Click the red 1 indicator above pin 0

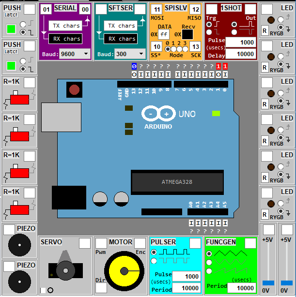(225, 66)
